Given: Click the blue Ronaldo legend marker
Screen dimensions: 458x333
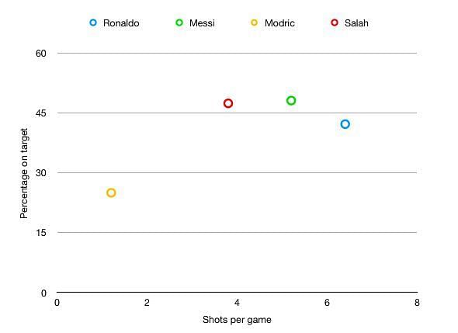Looking at the screenshot, I should click(93, 23).
